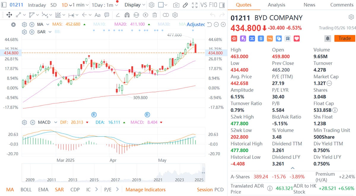356x196 pixels.
Task: Expand the 1Day : 1m comparison dropdown
Action: pos(104,5)
